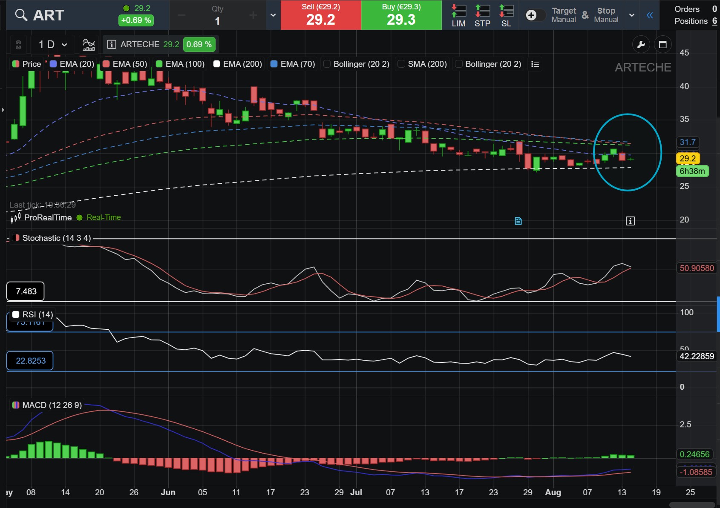
Task: Click the Sell (€29.2) button
Action: (321, 15)
